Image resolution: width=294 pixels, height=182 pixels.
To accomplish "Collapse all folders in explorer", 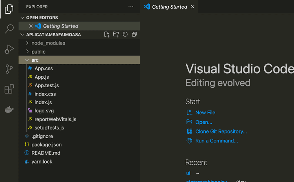I will coord(134,34).
